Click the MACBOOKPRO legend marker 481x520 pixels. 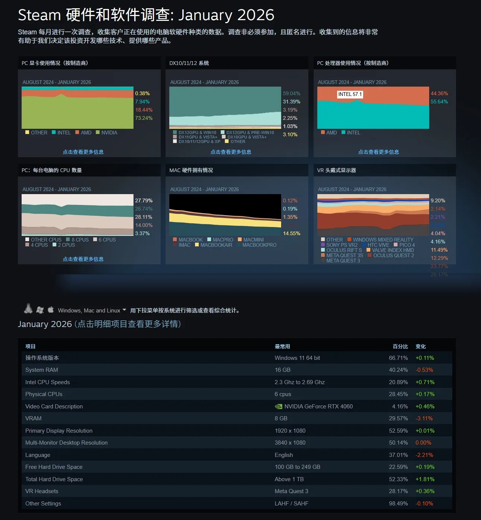[x=239, y=245]
